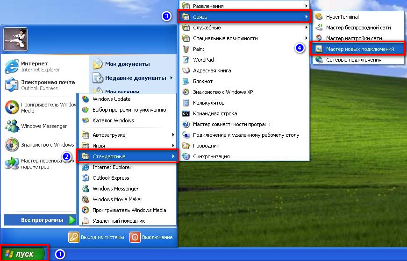Click the Windows Update icon

86,99
